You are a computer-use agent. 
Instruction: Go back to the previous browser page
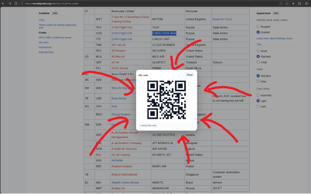point(3,3)
